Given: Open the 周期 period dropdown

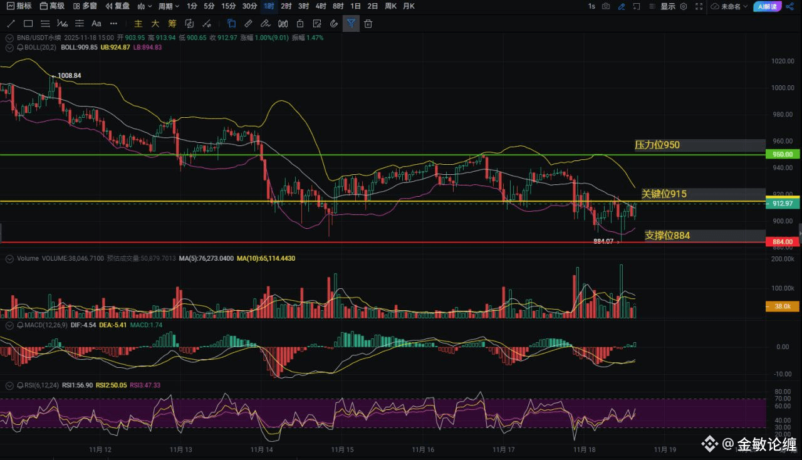Looking at the screenshot, I should (169, 6).
